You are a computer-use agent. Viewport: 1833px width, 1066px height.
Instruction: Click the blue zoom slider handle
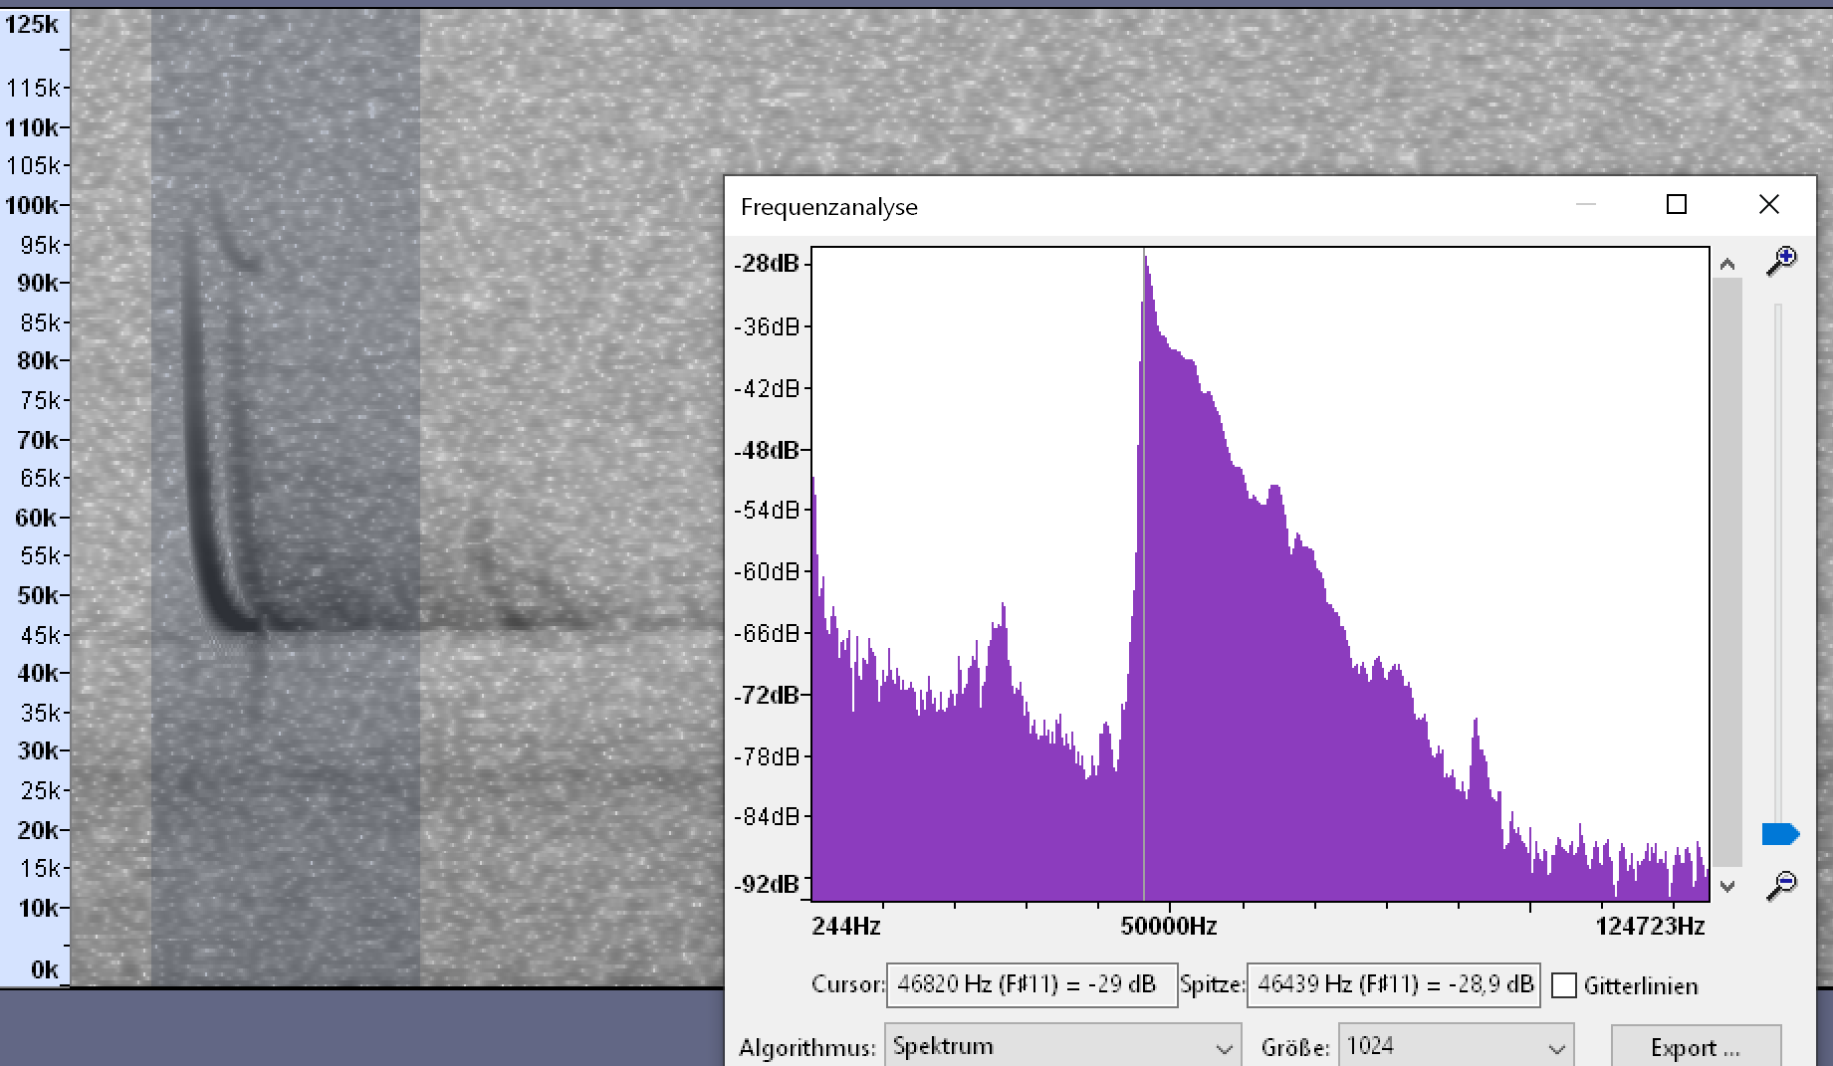(1780, 834)
